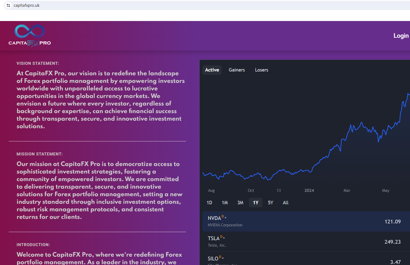Select the 5Y chart range

pos(270,203)
